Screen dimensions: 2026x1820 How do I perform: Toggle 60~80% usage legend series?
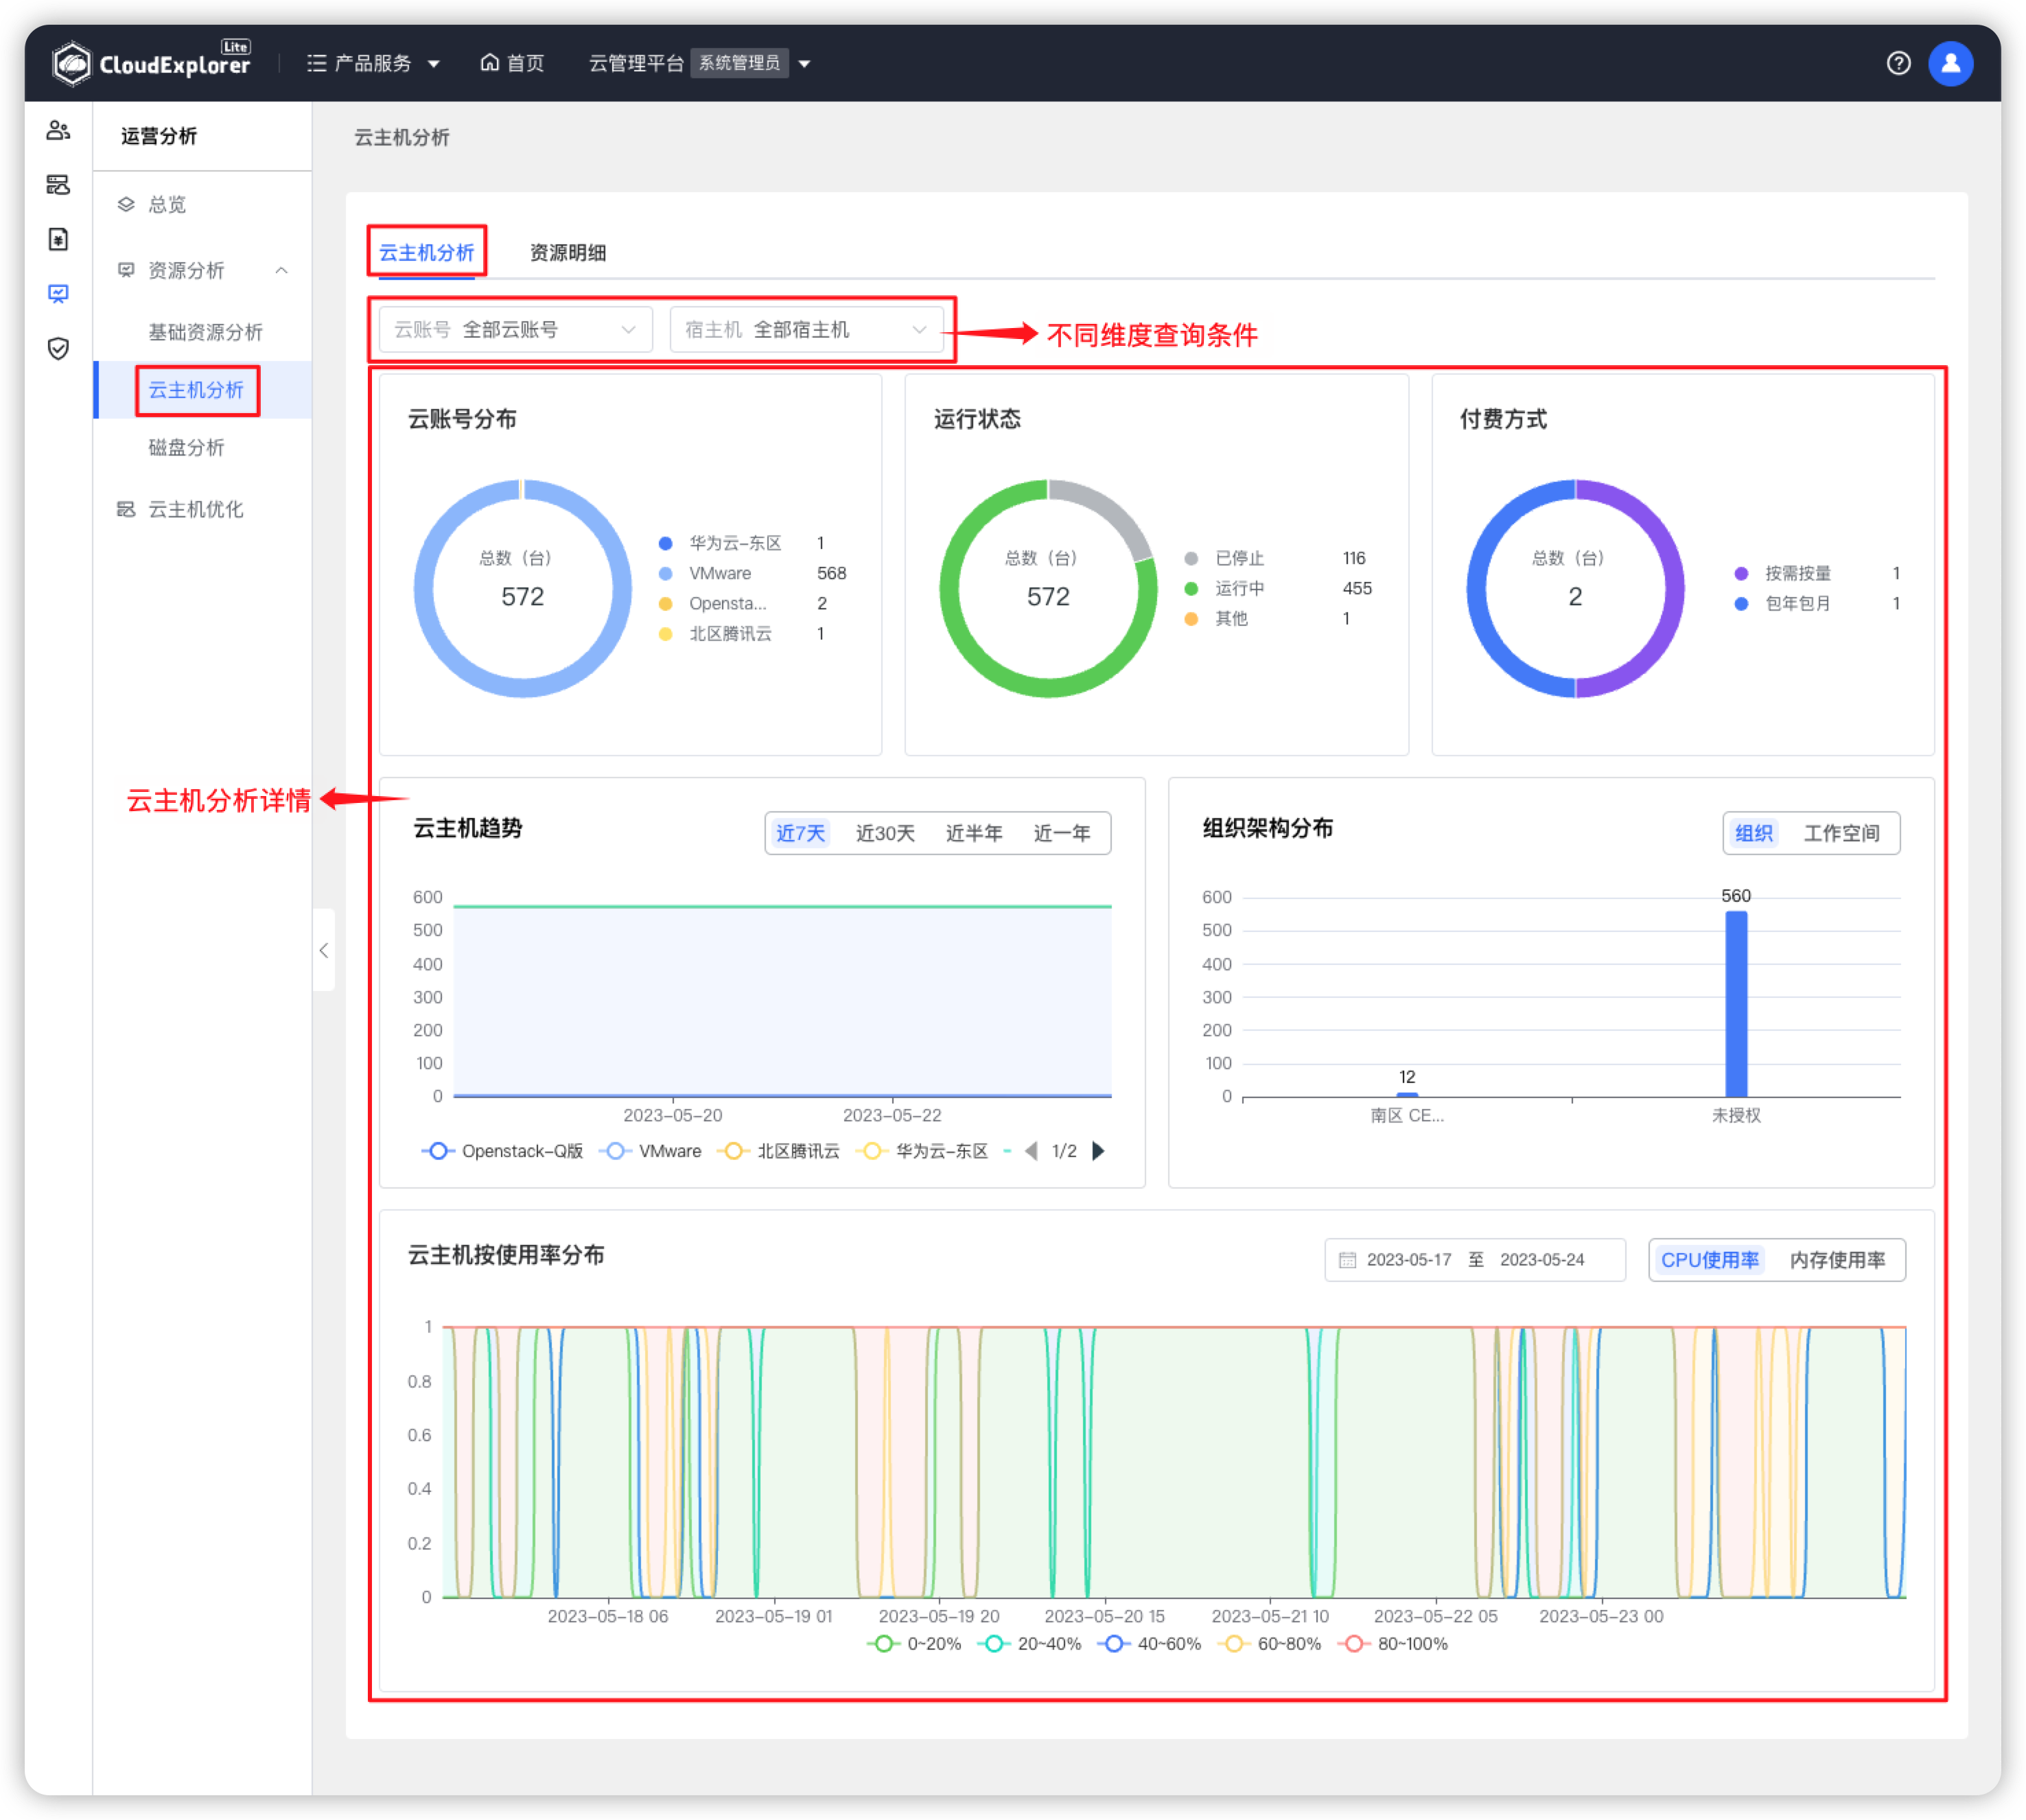pos(1269,1643)
